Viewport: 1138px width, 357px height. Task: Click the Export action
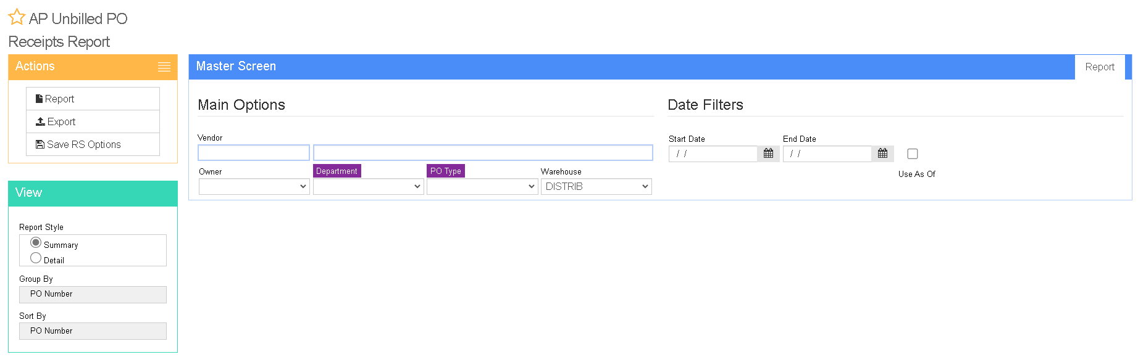93,121
